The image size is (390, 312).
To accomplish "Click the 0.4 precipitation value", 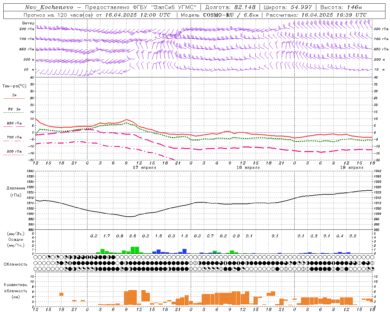I will pyautogui.click(x=340, y=236).
